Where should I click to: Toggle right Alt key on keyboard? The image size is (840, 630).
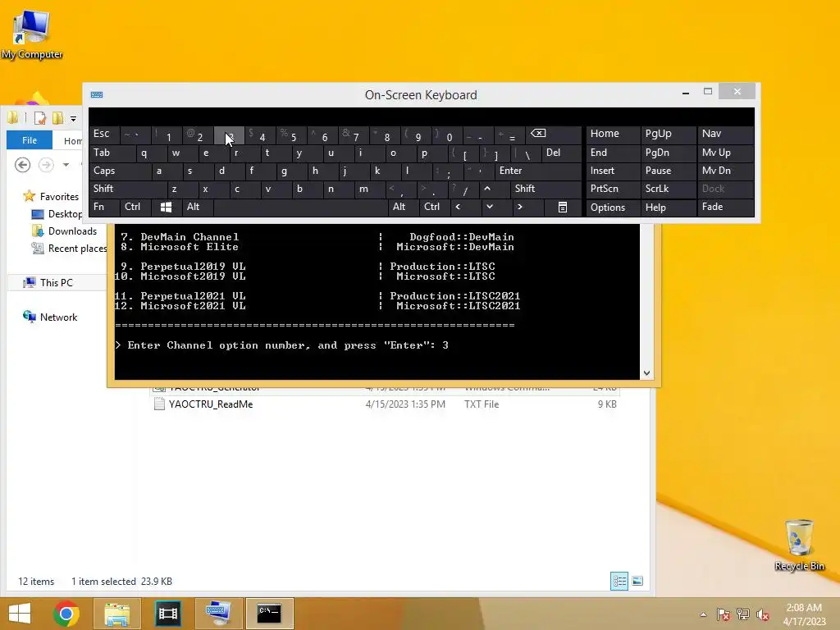[404, 208]
